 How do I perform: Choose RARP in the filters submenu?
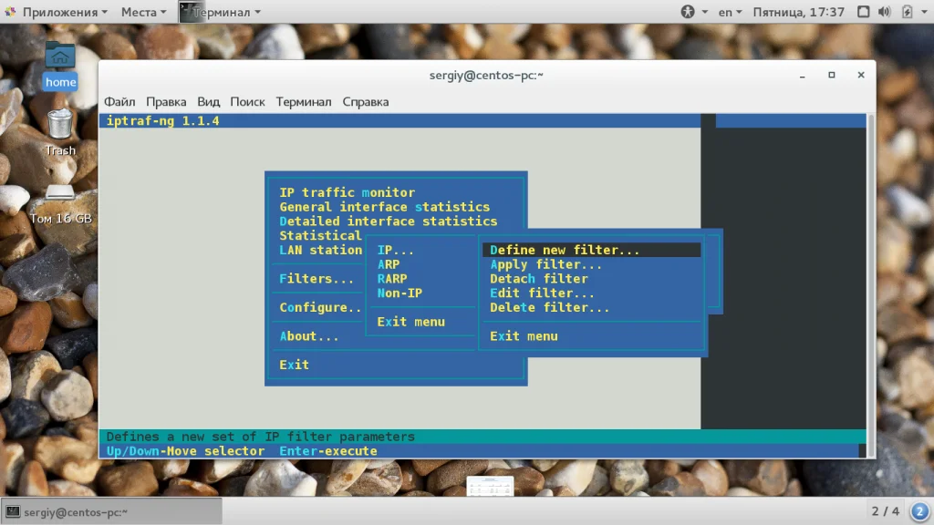coord(392,279)
